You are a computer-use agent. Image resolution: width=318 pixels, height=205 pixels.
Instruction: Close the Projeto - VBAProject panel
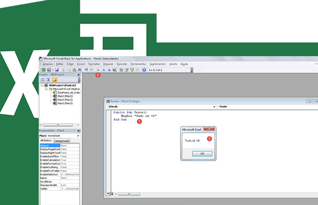pos(78,75)
